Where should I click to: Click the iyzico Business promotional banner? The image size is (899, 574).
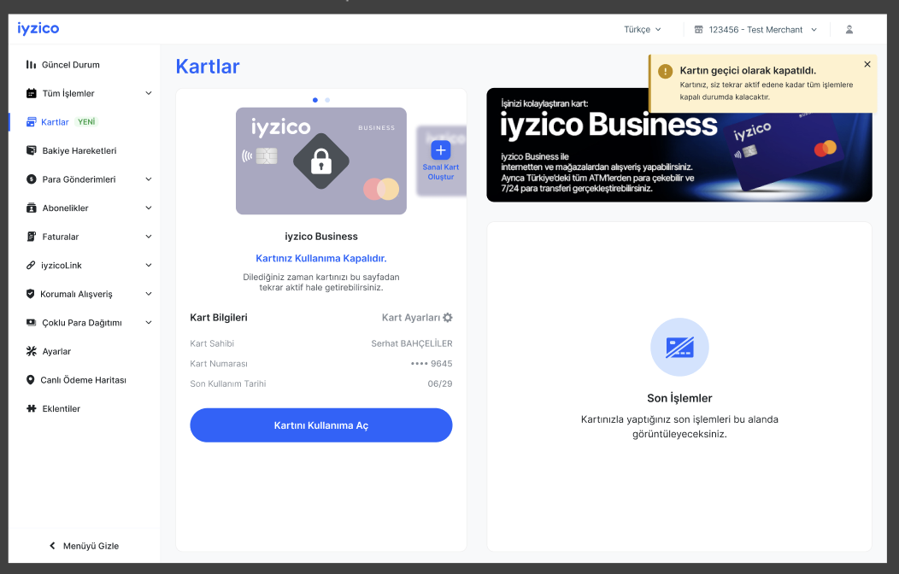(x=679, y=145)
